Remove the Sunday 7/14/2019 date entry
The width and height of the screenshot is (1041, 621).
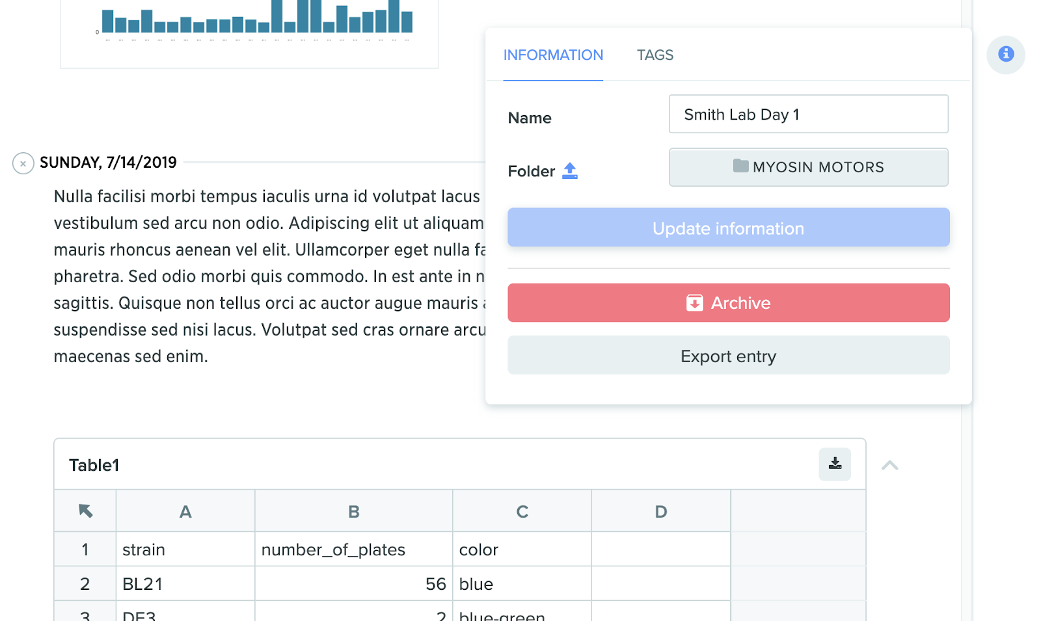tap(23, 163)
